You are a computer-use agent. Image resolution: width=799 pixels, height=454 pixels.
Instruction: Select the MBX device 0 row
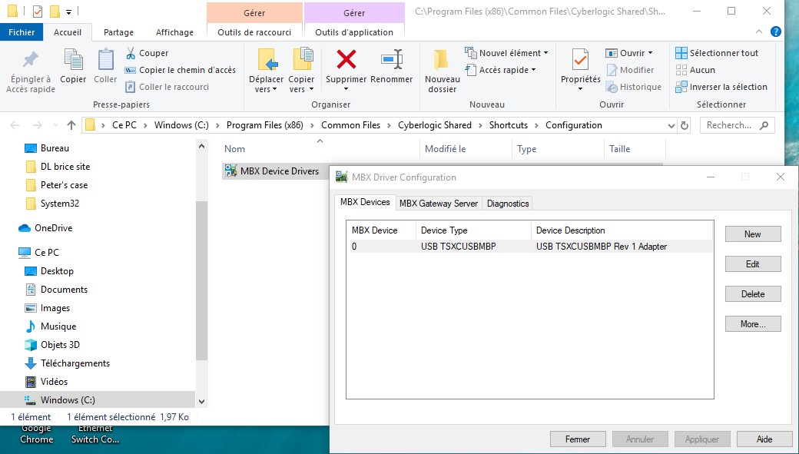[x=530, y=247]
